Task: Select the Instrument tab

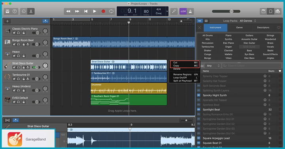Action: [215, 28]
